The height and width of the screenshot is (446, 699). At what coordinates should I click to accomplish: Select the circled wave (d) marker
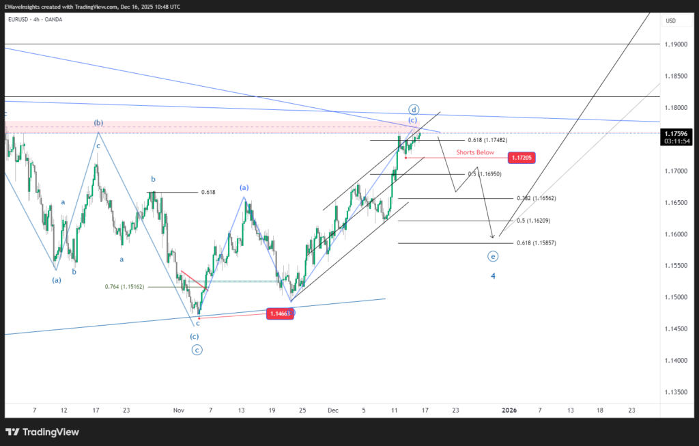412,109
